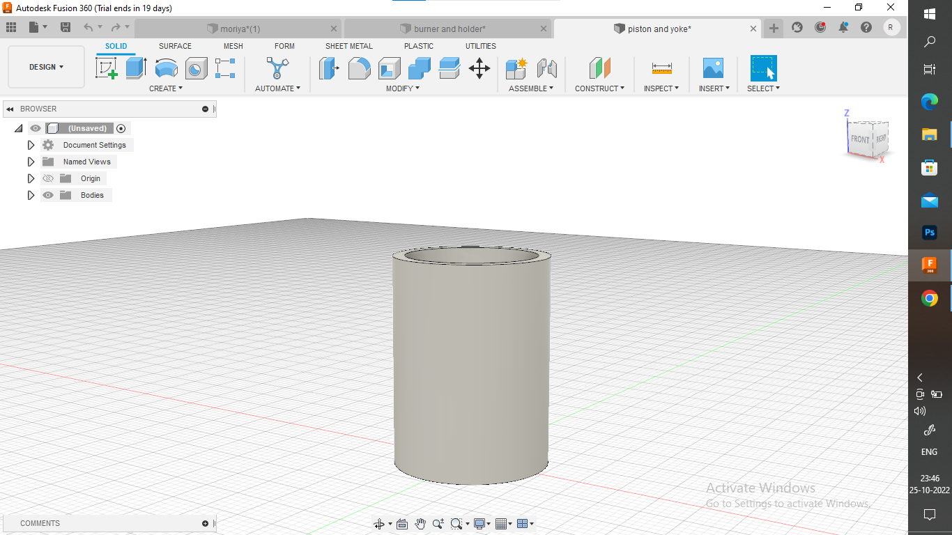Open the DESIGN workspace dropdown
952x535 pixels.
tap(46, 67)
